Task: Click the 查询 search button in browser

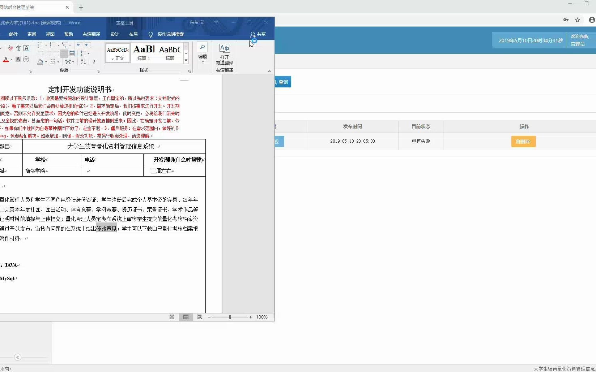Action: click(x=283, y=82)
